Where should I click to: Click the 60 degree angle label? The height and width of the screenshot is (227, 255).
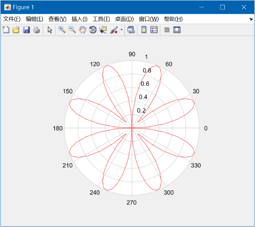pos(169,64)
